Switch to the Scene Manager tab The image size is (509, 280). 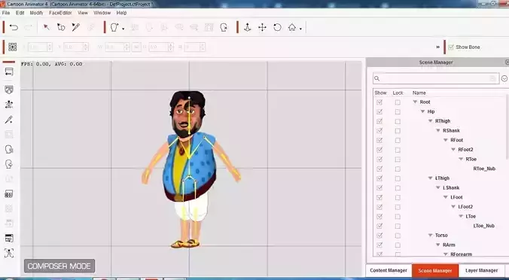click(x=435, y=270)
